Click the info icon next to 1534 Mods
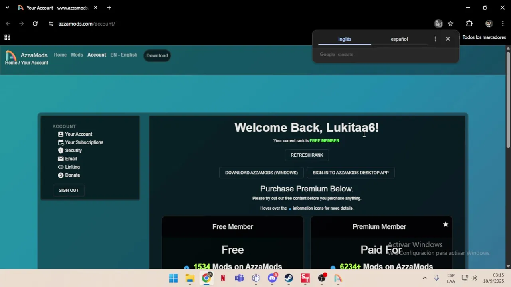Image resolution: width=511 pixels, height=287 pixels. coord(186,267)
